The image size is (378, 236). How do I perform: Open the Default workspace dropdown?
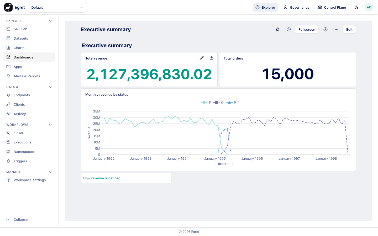[57, 7]
